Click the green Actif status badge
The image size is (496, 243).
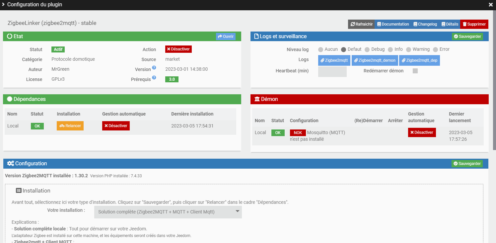pos(58,49)
